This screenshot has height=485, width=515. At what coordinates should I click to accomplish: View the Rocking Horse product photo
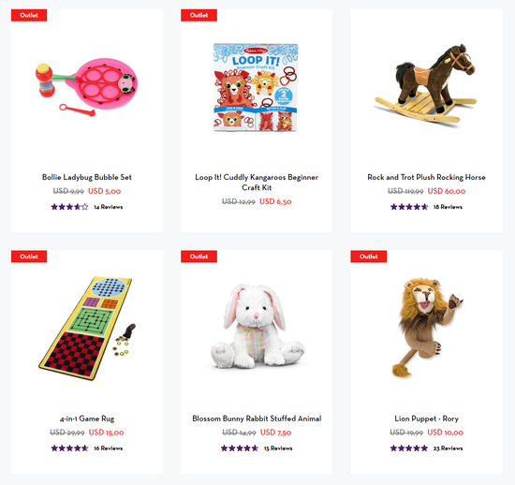426,84
